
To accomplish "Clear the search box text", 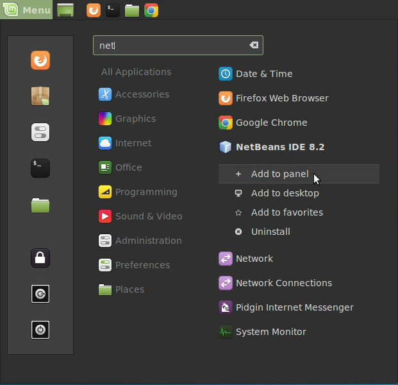I will pos(254,45).
